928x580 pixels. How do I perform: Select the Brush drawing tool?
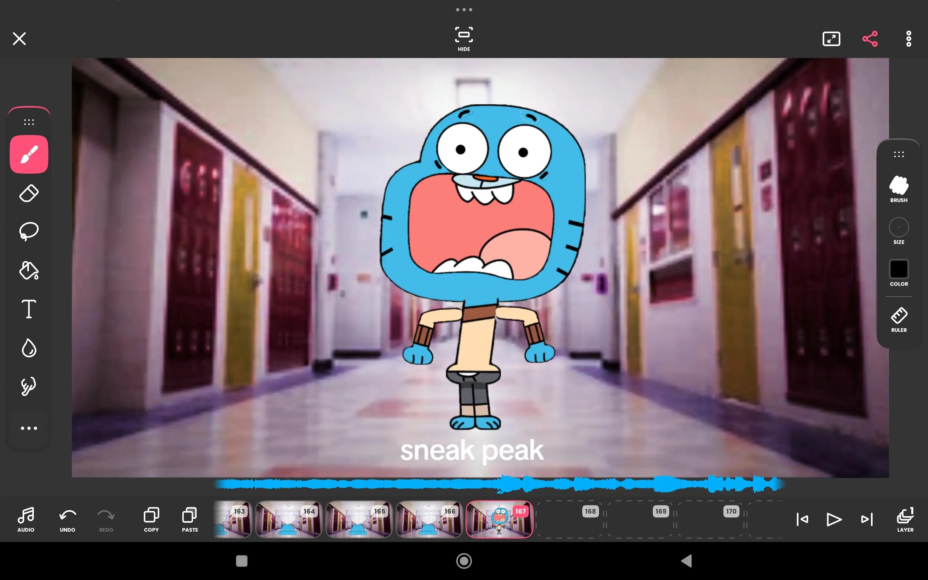(x=29, y=154)
